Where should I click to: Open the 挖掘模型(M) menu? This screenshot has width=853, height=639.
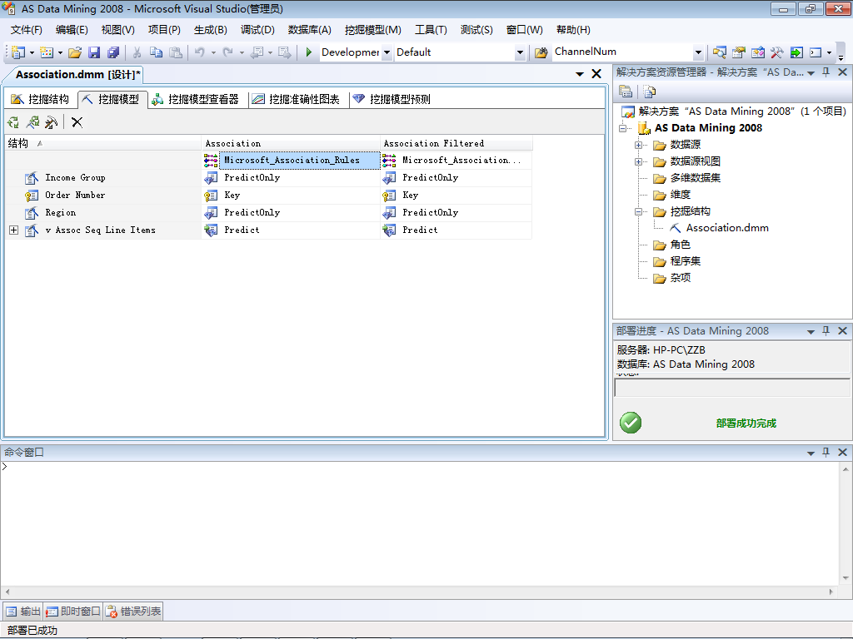[x=373, y=30]
